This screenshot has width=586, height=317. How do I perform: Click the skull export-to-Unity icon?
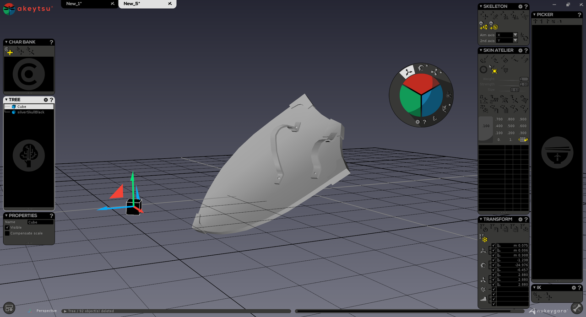click(483, 26)
